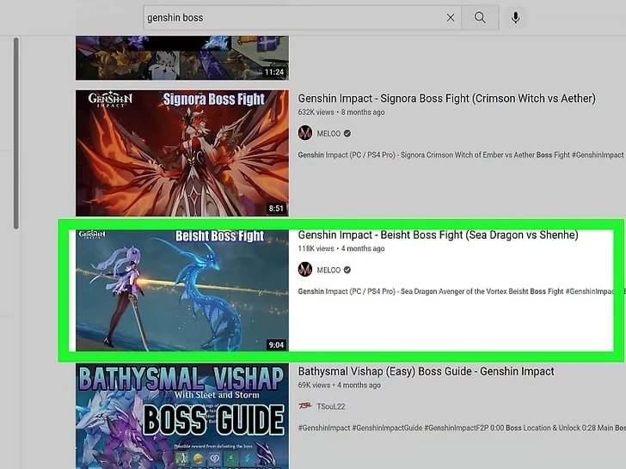Screen dimensions: 626x469
Task: Activate voice search microphone icon
Action: 515,17
